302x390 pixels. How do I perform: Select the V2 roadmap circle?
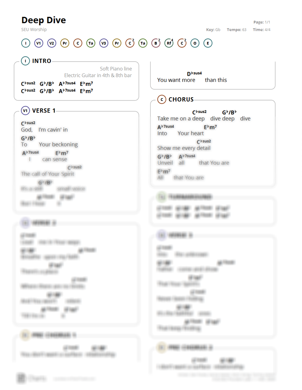[52, 43]
